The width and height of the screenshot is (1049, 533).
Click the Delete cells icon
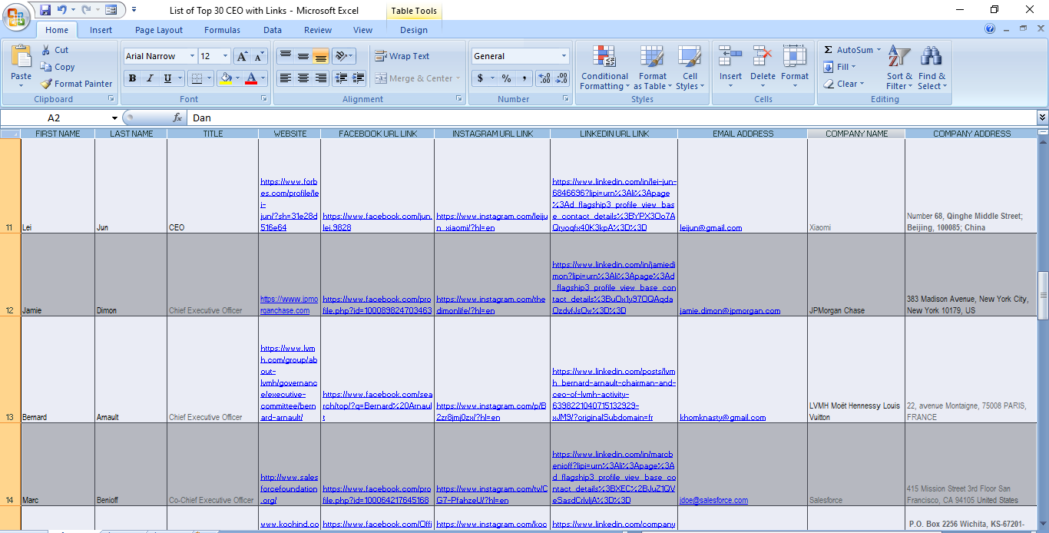click(763, 57)
